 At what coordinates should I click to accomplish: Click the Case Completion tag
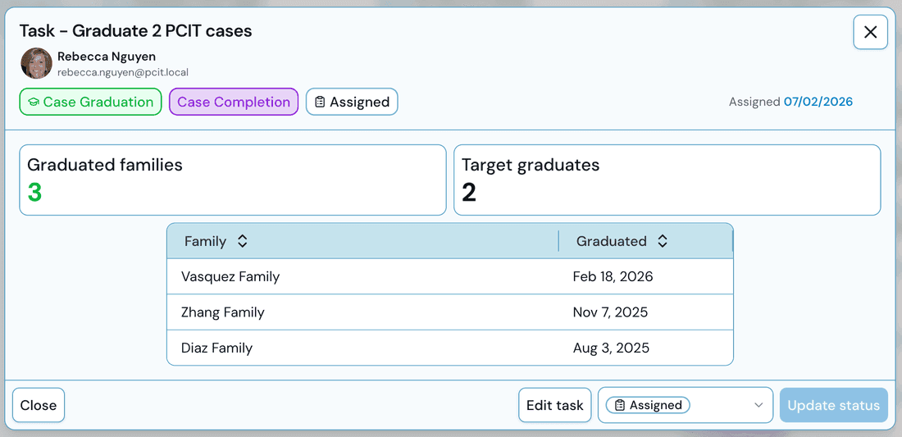(234, 102)
